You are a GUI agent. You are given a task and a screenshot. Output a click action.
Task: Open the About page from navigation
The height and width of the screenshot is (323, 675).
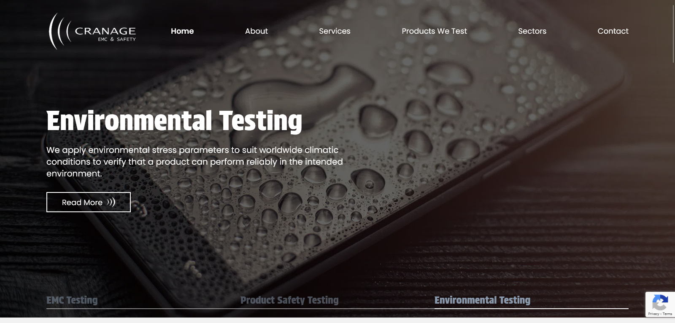(x=256, y=31)
